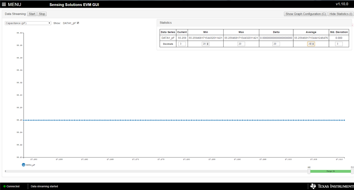Click the Statistics panel header
The width and height of the screenshot is (354, 190).
click(254, 23)
